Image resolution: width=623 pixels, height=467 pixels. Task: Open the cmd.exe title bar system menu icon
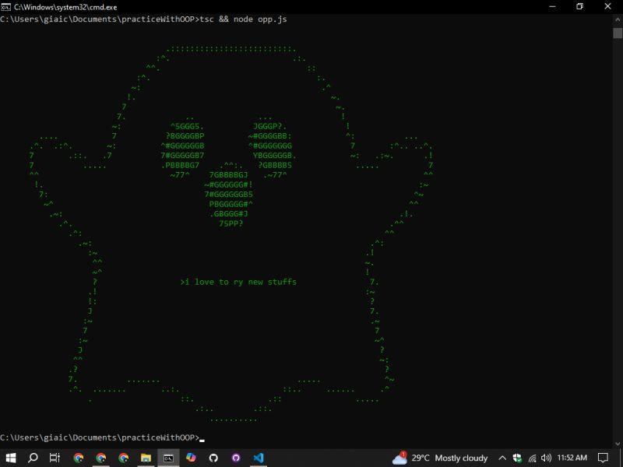click(x=6, y=6)
